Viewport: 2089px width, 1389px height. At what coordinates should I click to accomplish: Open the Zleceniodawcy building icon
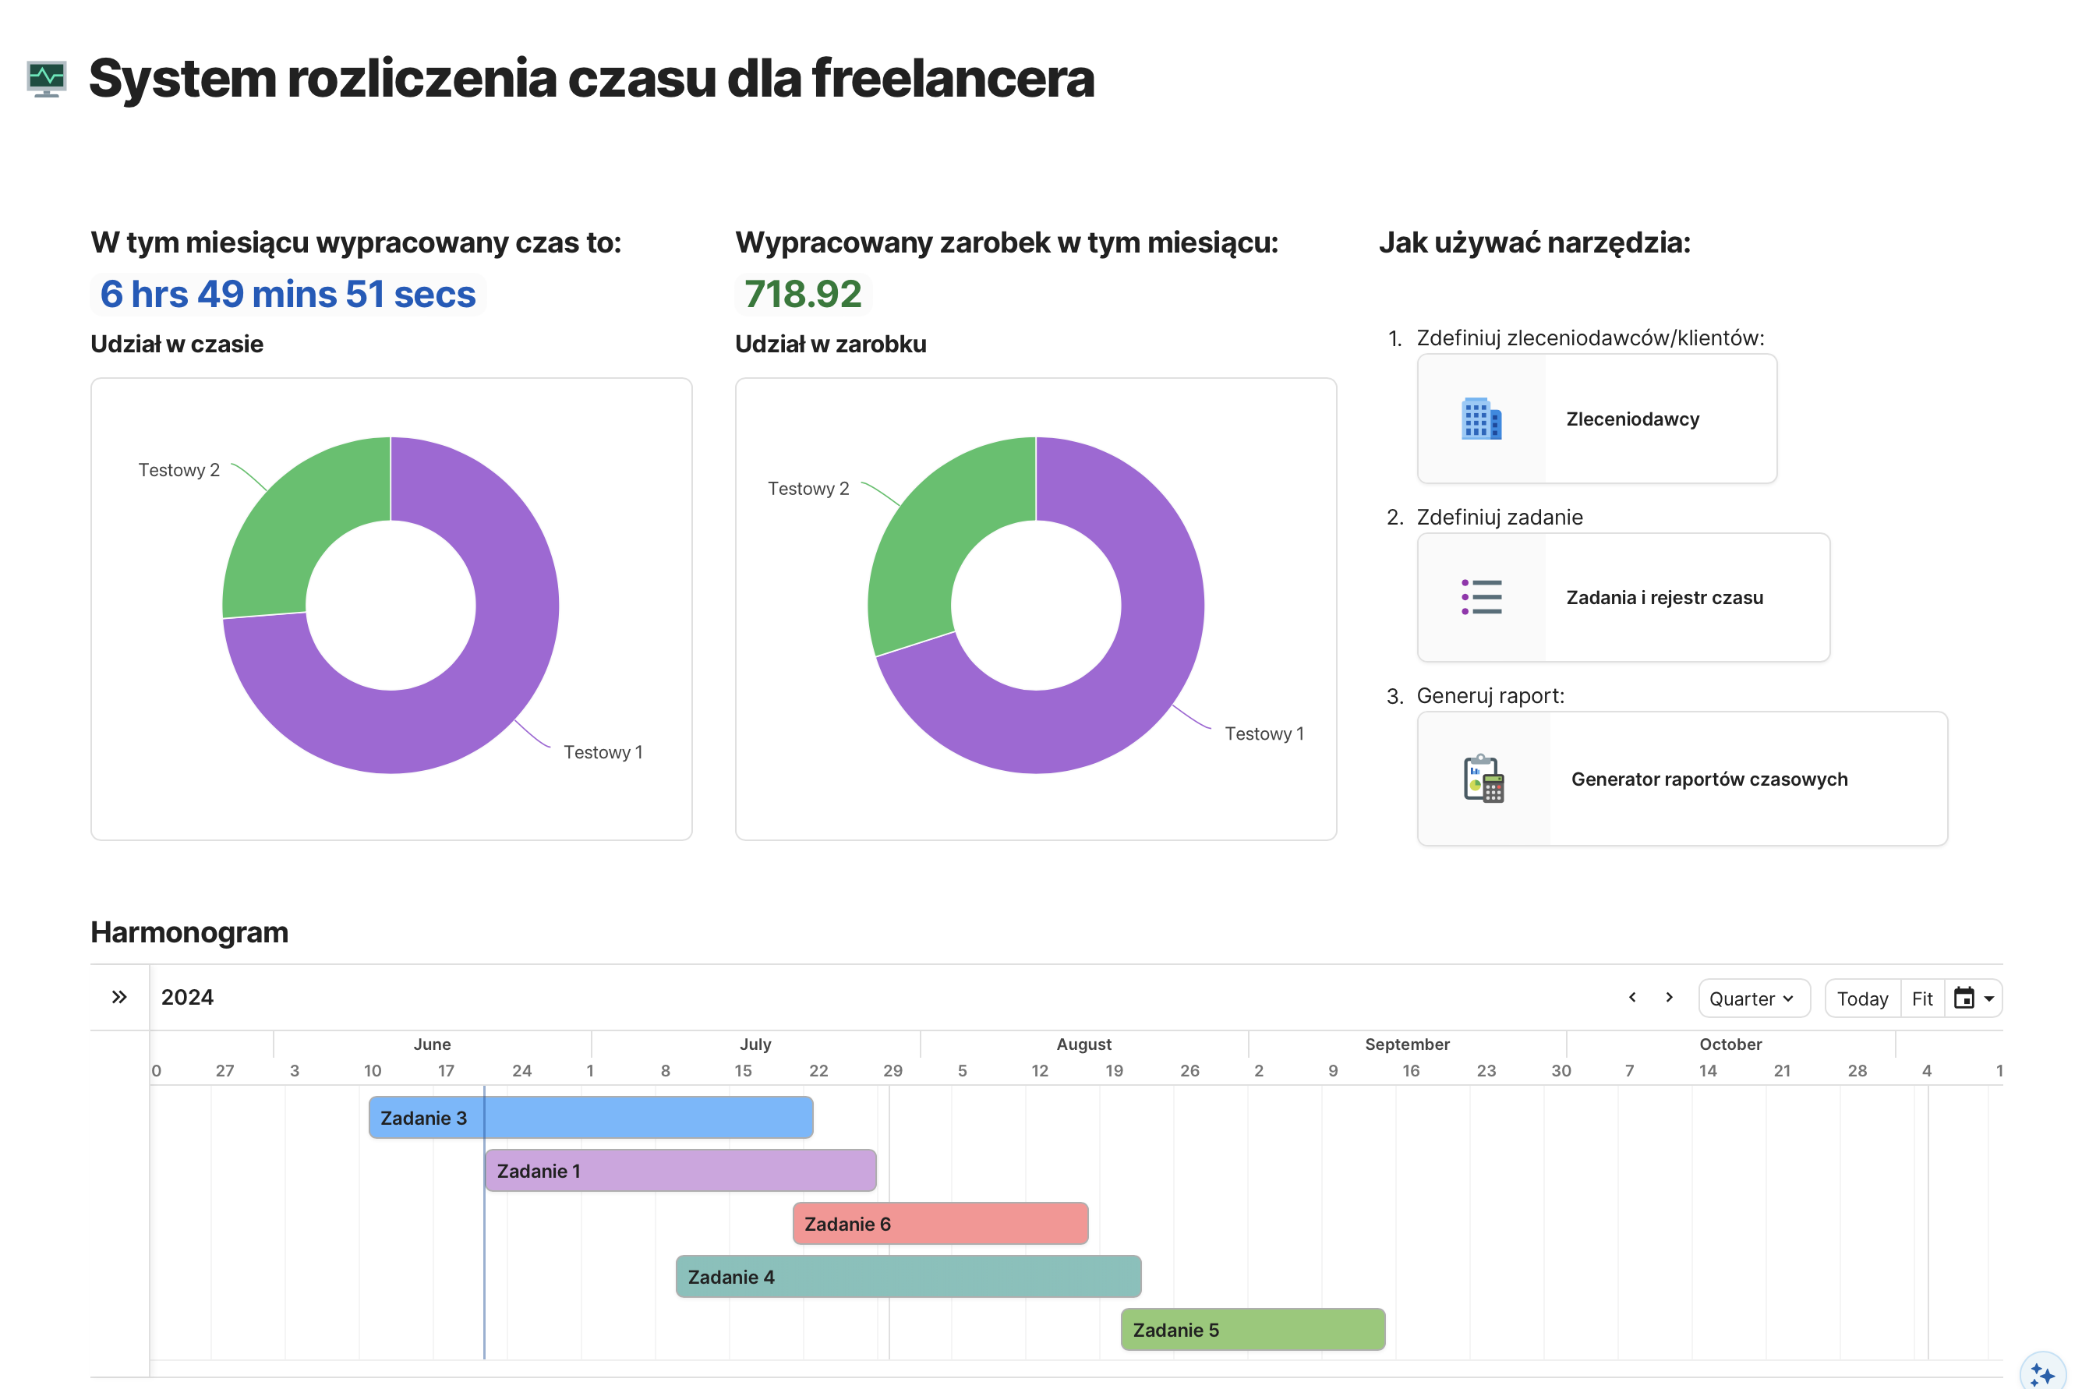[1480, 419]
